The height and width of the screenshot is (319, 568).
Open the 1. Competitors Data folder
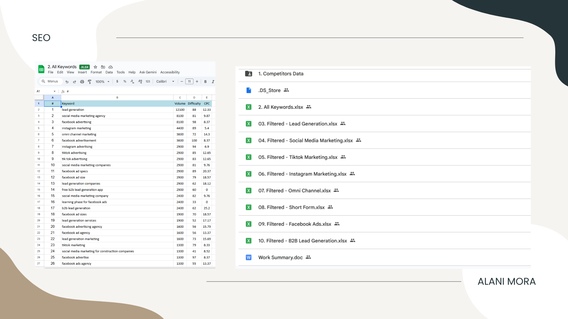pos(280,74)
